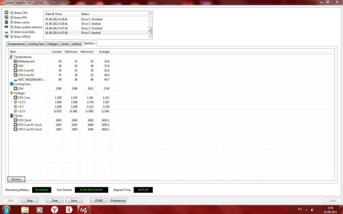Save the test results
Viewport: 343px width, 214px height.
click(74, 201)
